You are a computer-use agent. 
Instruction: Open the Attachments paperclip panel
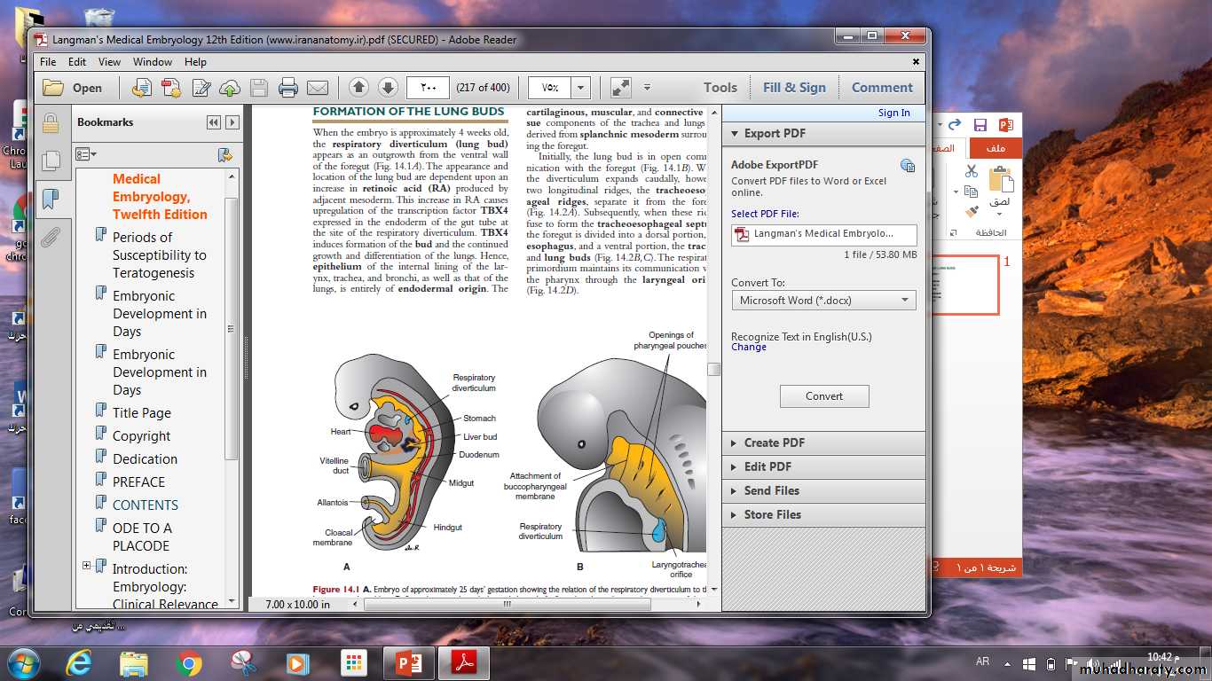click(x=51, y=237)
